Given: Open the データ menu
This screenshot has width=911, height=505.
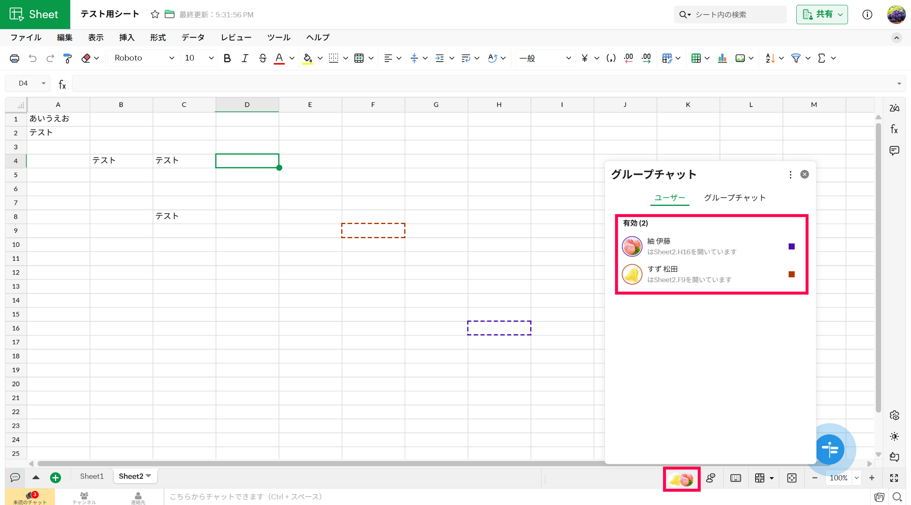Looking at the screenshot, I should [193, 38].
